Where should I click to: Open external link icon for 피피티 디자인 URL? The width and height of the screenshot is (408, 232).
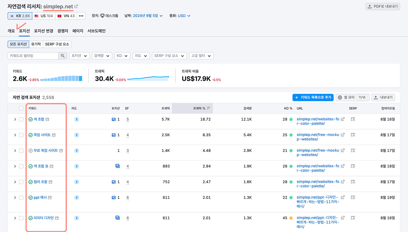[x=343, y=218]
